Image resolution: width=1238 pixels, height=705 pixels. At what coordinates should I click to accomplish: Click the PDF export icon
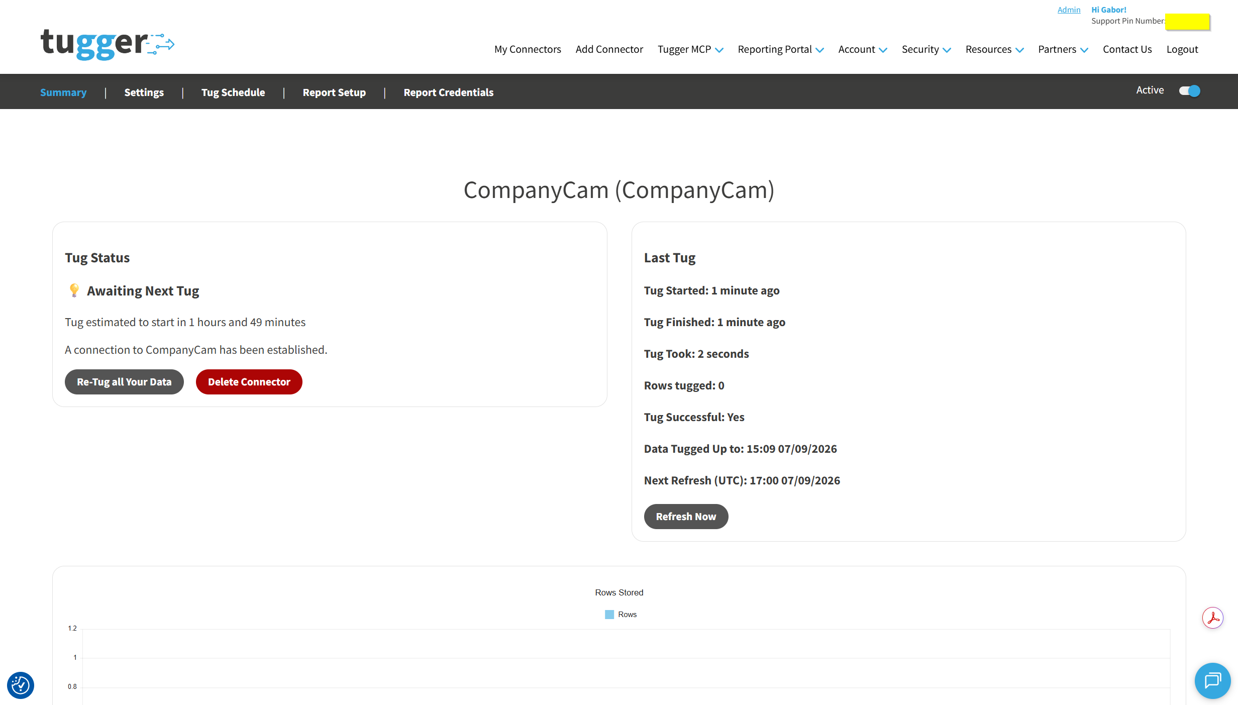1212,618
